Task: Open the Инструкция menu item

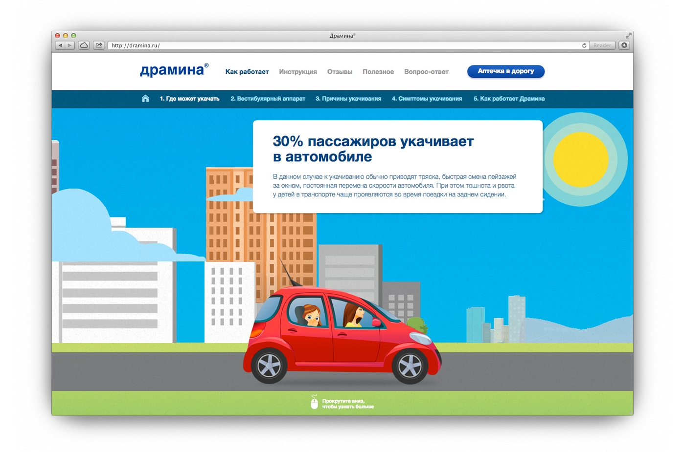Action: point(298,72)
